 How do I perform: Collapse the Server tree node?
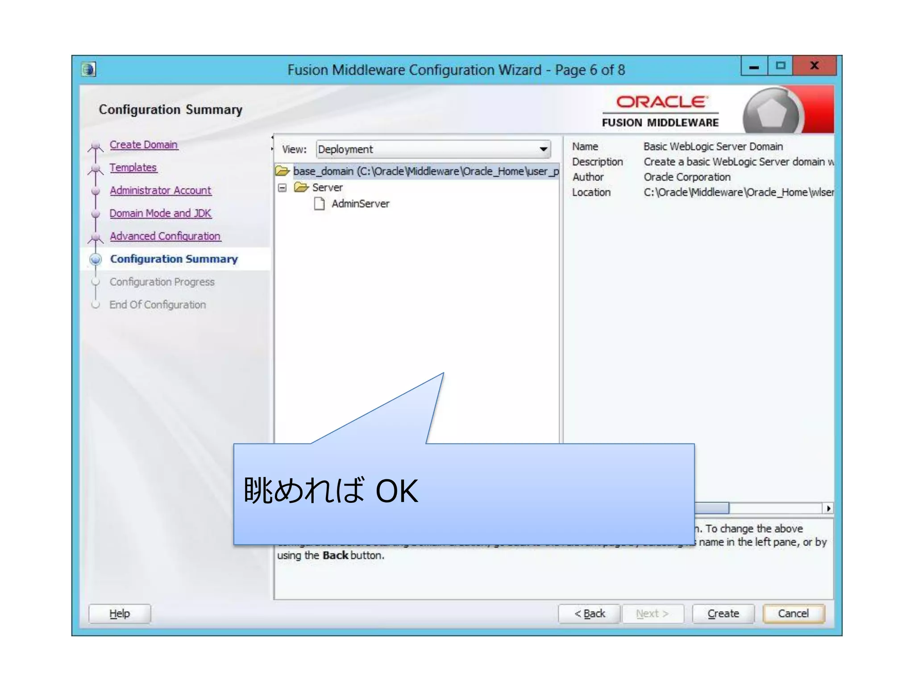tap(282, 188)
